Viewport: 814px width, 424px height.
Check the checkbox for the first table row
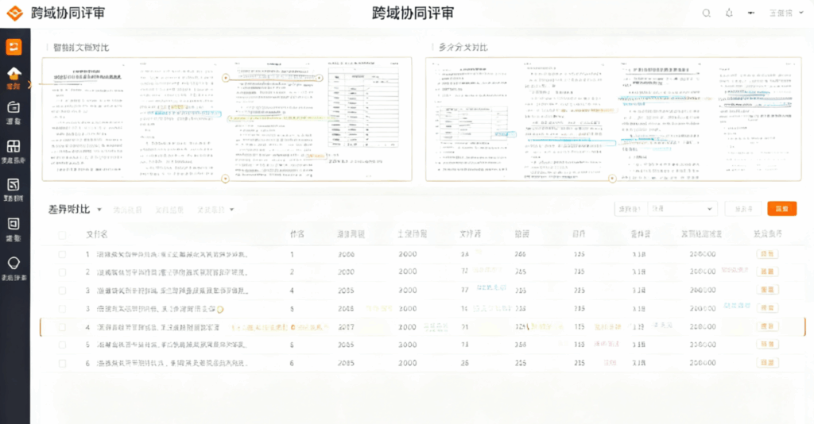(62, 255)
